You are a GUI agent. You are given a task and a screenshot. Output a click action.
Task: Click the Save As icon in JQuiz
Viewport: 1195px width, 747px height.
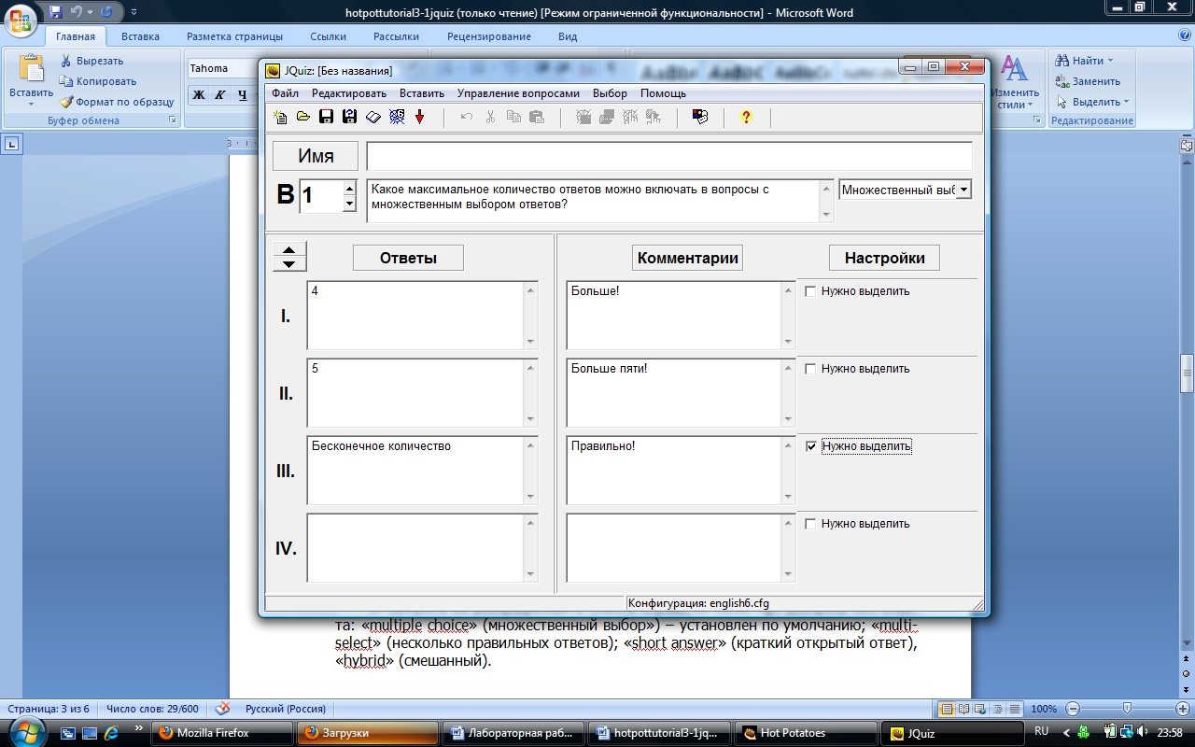(x=350, y=117)
